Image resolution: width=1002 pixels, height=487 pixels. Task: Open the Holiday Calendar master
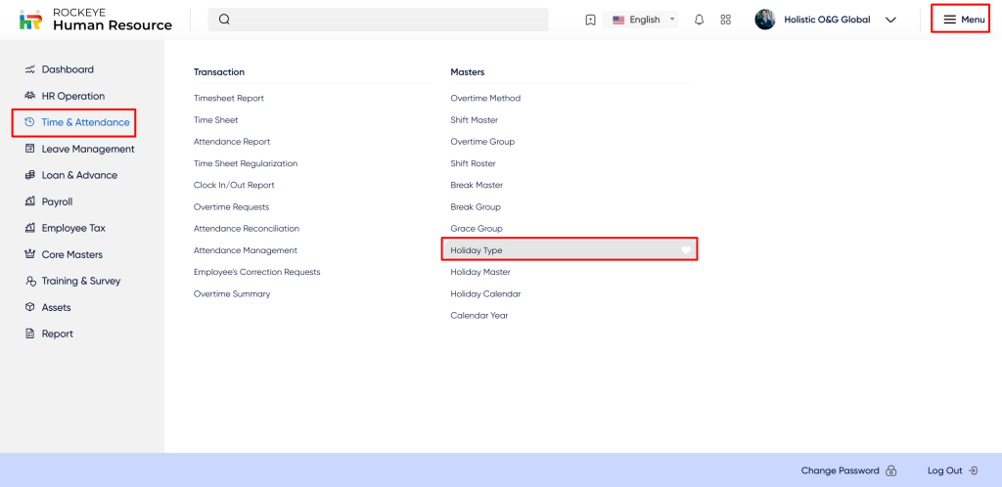(x=485, y=293)
